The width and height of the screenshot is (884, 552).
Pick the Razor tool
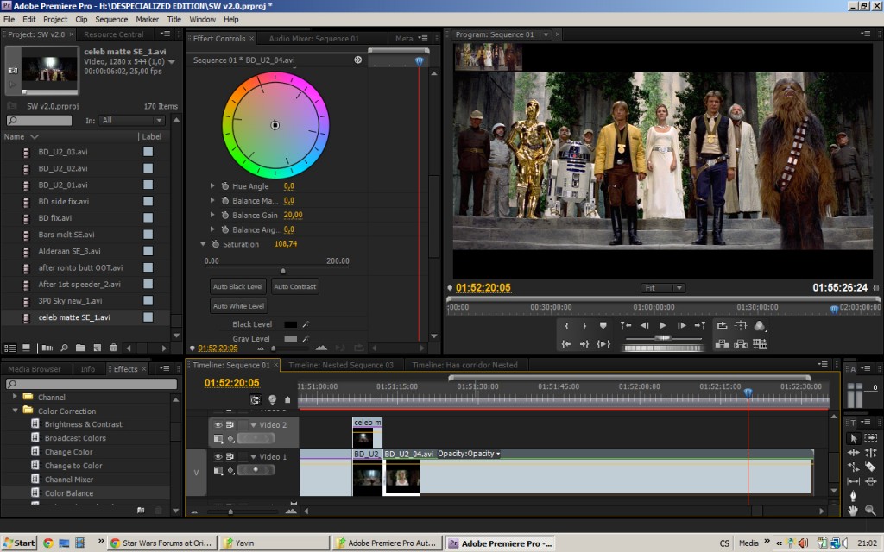pyautogui.click(x=870, y=467)
